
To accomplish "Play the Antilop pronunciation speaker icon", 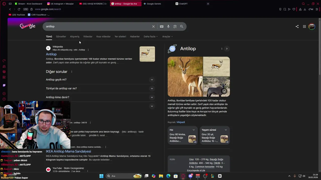I will (172, 49).
